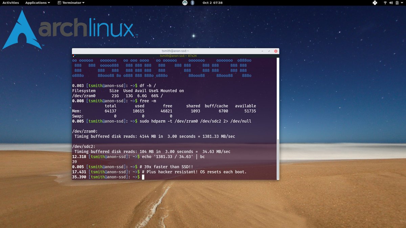
Task: Minimize the Terminator window
Action: pos(263,51)
